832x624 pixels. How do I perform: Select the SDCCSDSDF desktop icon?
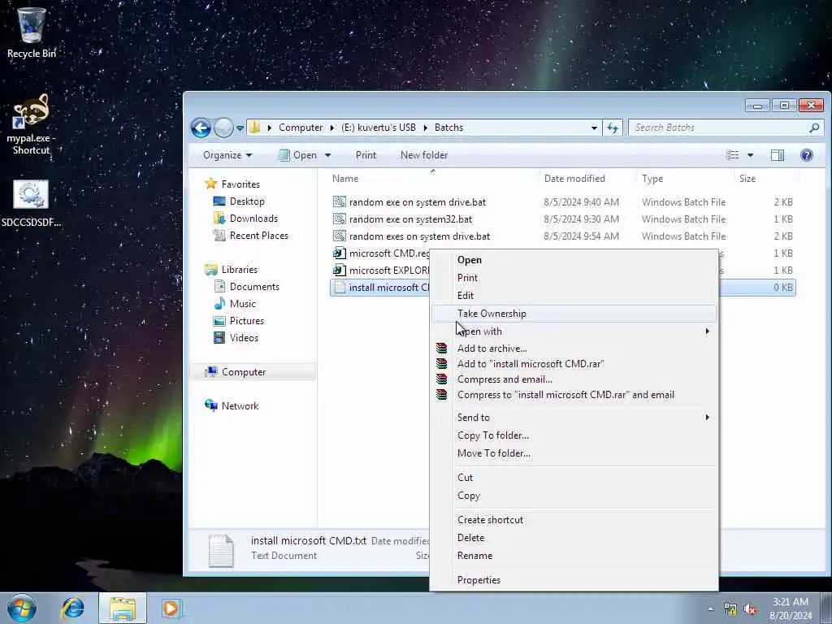coord(32,203)
